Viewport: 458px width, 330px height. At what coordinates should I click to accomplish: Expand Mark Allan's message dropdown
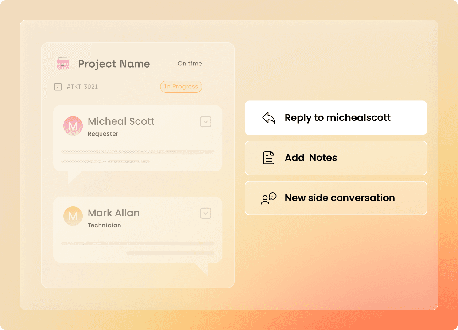[206, 213]
